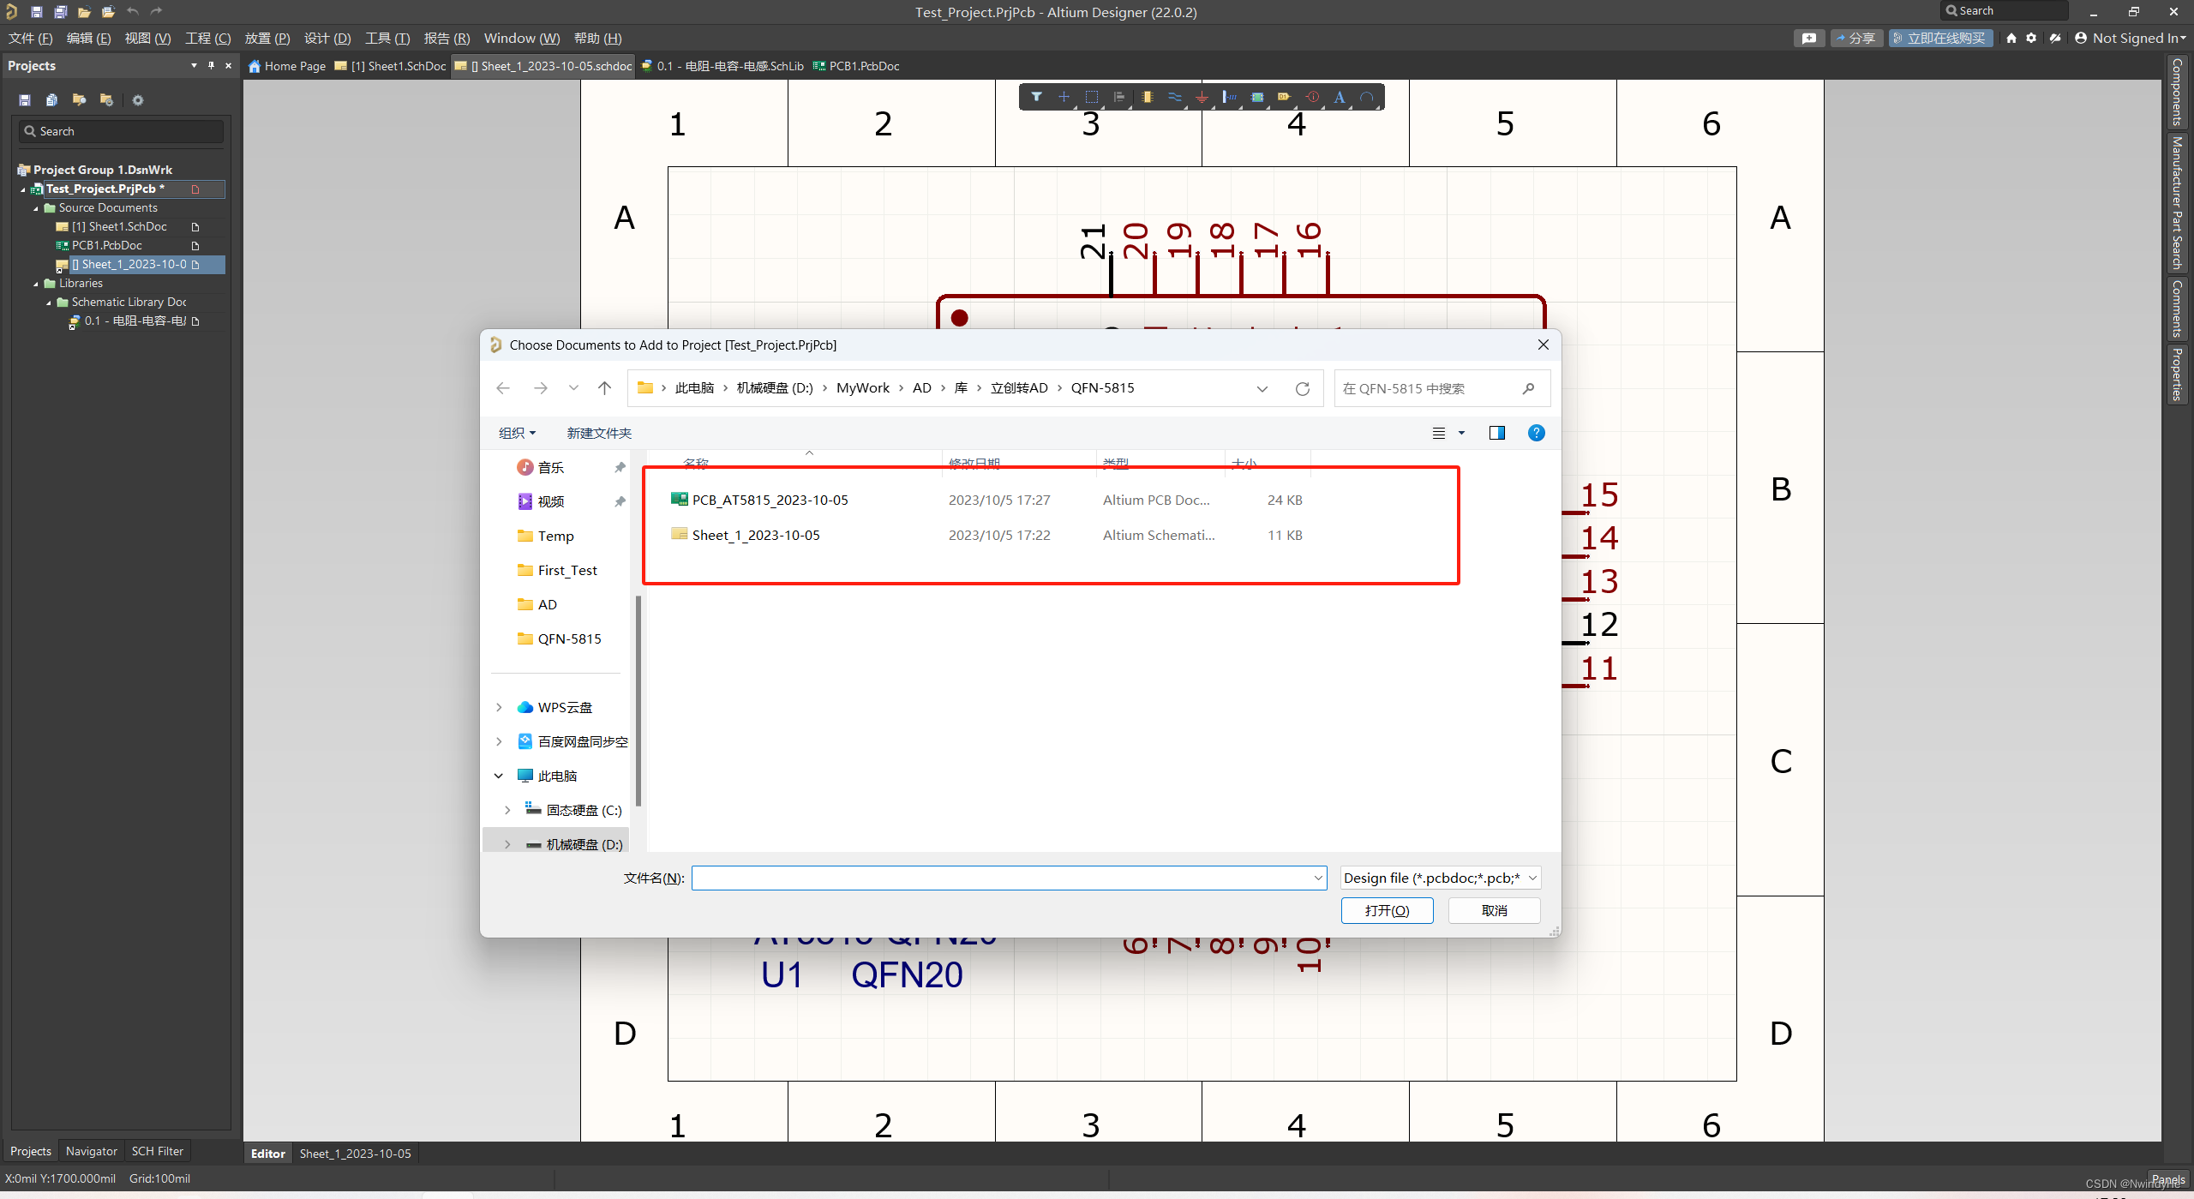2194x1199 pixels.
Task: Select the Place Net Label D1 icon
Action: click(x=1283, y=97)
